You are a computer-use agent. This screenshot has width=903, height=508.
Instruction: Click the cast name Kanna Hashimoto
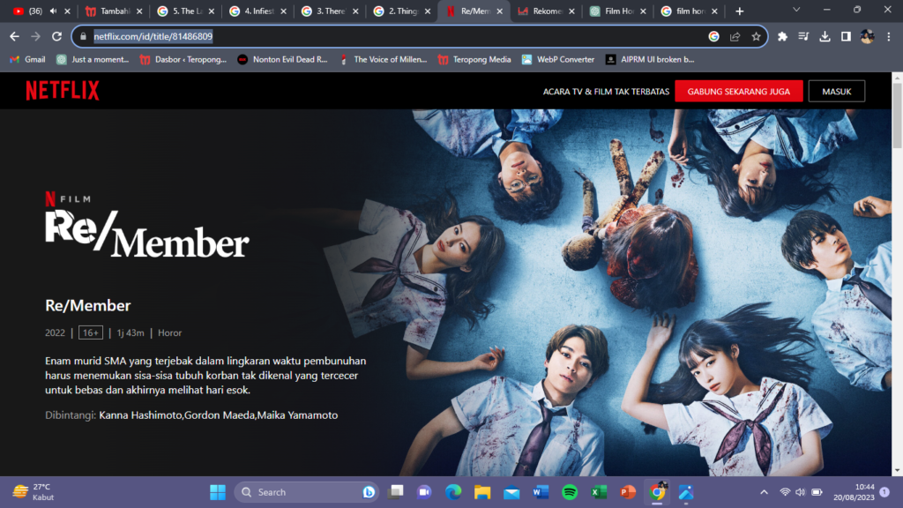point(140,415)
